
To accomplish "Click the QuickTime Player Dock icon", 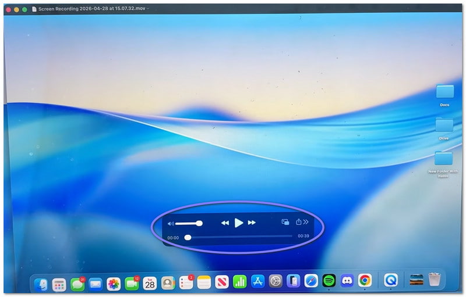I will pyautogui.click(x=390, y=280).
